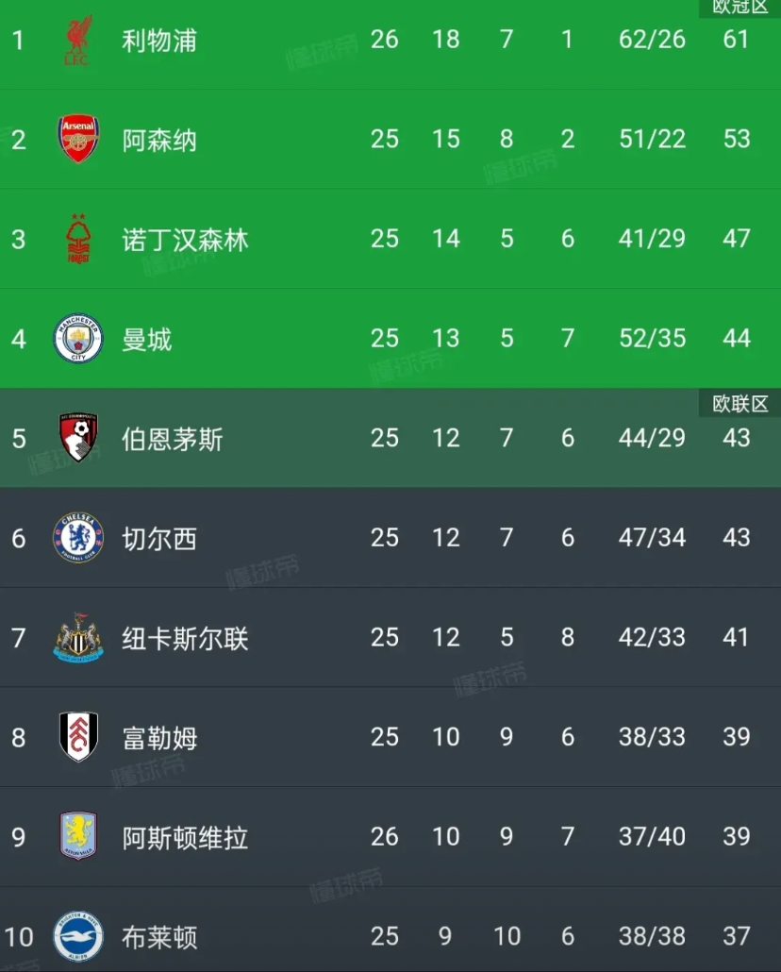Screen dimensions: 781x972
Task: Open team name 纽卡斯尔联
Action: (x=185, y=639)
